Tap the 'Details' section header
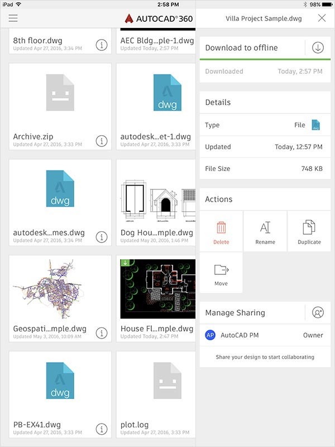Viewport: 335px width, 447px height. (218, 102)
